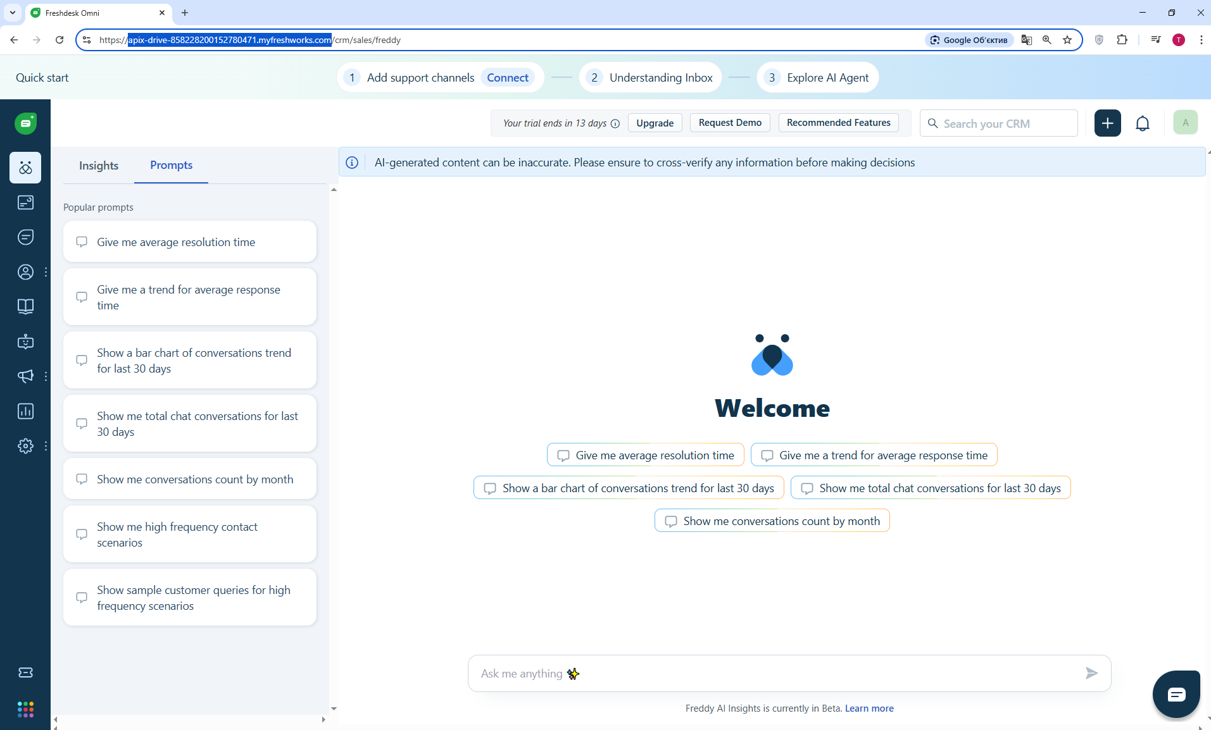Open the admin settings gear icon
Image resolution: width=1211 pixels, height=730 pixels.
pyautogui.click(x=25, y=446)
